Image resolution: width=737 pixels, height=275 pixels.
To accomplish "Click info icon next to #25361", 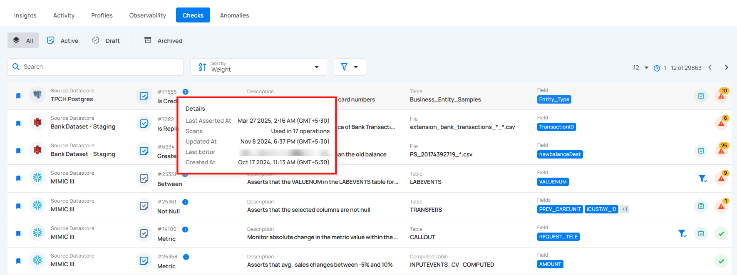I will [185, 202].
